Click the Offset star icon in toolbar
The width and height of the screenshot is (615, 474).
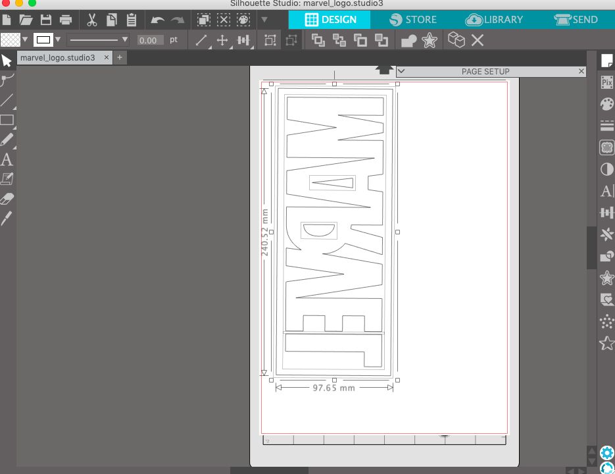click(x=430, y=40)
